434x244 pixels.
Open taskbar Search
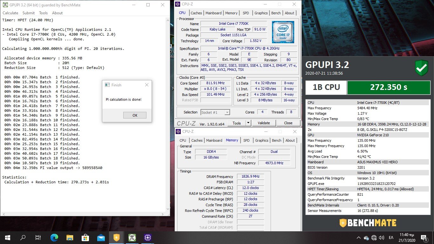pyautogui.click(x=23, y=237)
